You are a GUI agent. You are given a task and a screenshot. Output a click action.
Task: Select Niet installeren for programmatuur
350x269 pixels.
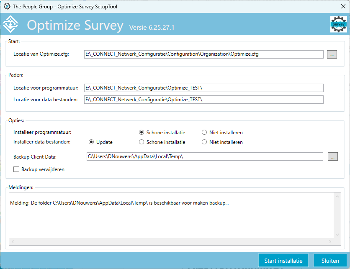pyautogui.click(x=204, y=133)
